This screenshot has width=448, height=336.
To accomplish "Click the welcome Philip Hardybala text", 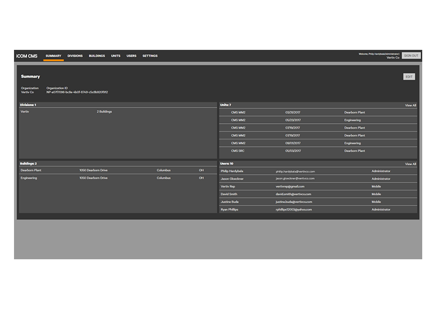I will click(379, 54).
